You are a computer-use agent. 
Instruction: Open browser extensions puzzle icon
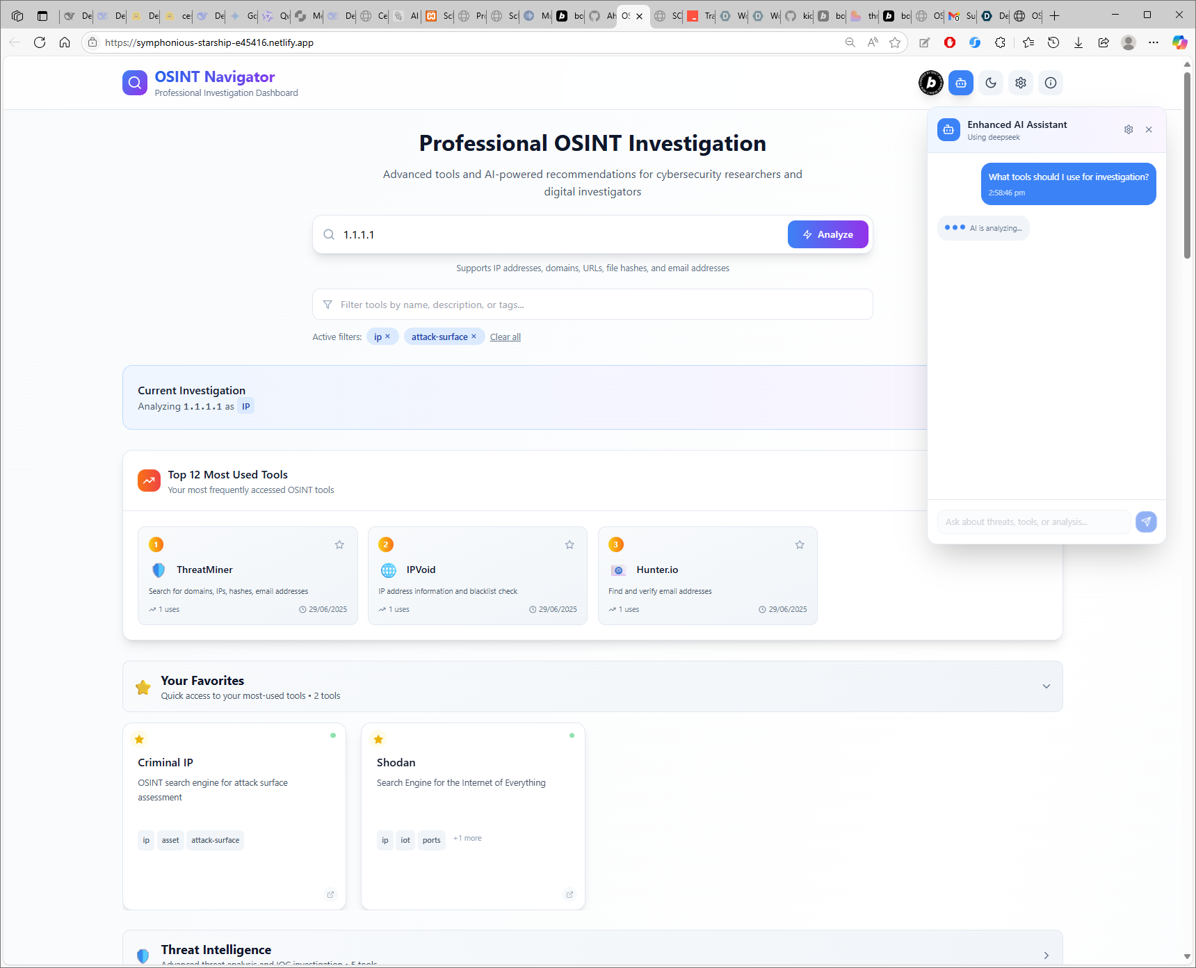coord(1000,42)
